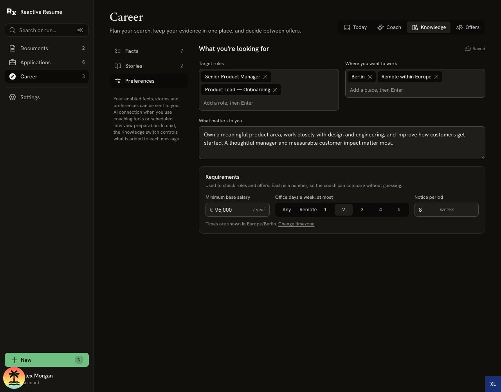Click the Reactive Resume logo icon
Image resolution: width=501 pixels, height=392 pixels.
(12, 12)
